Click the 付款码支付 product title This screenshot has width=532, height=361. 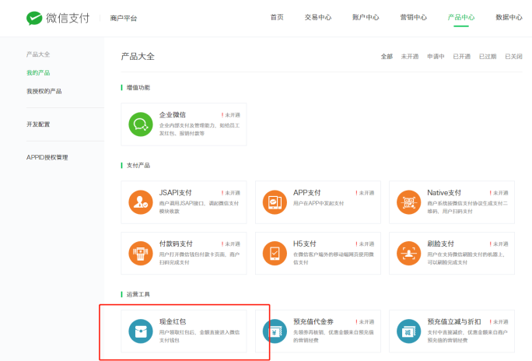176,244
